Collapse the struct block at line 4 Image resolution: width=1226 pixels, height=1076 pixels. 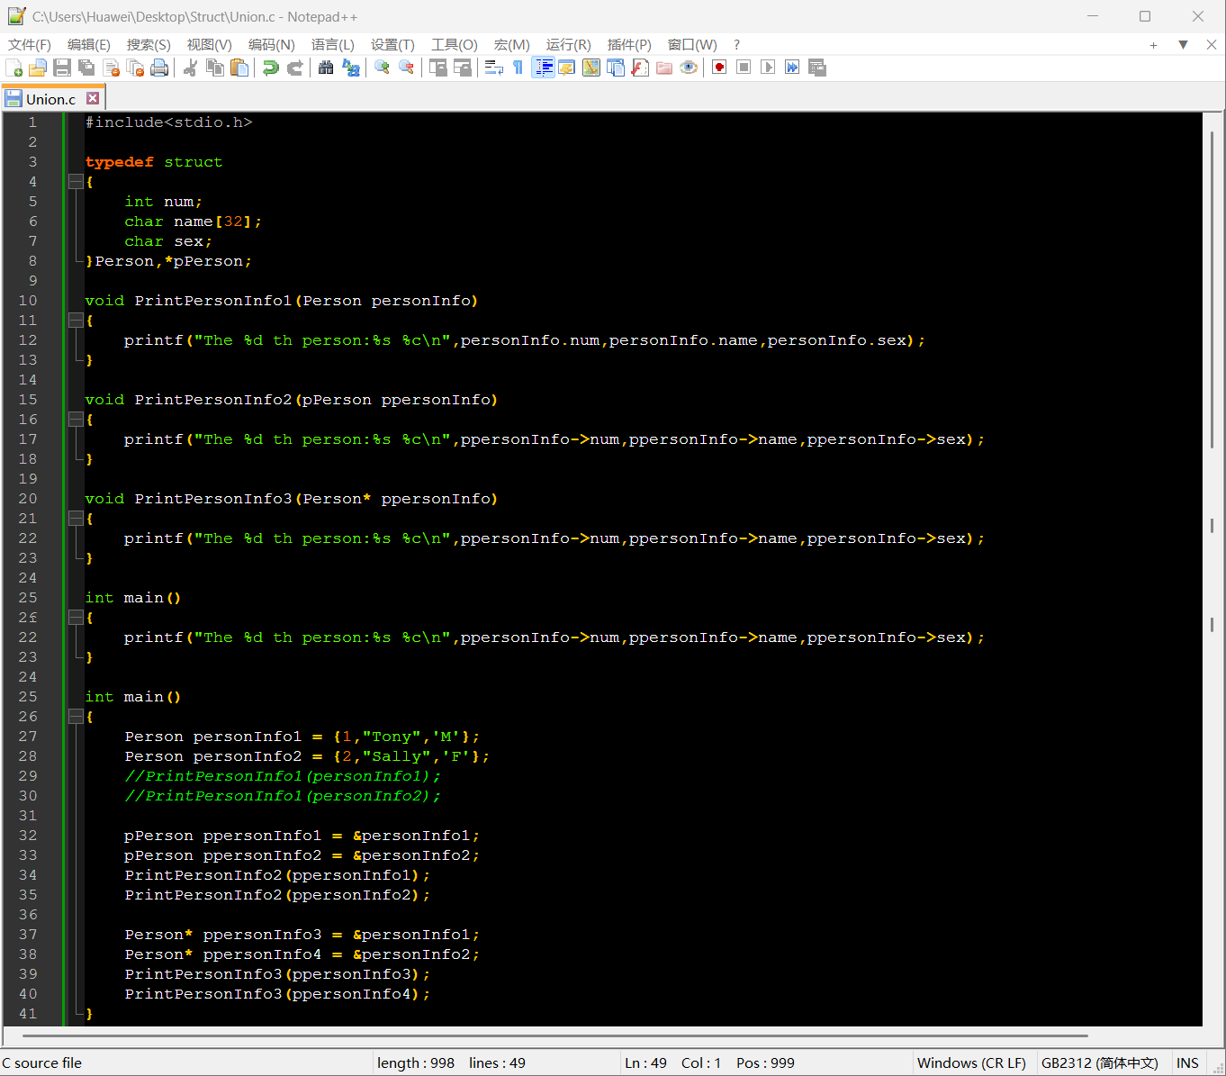tap(76, 182)
